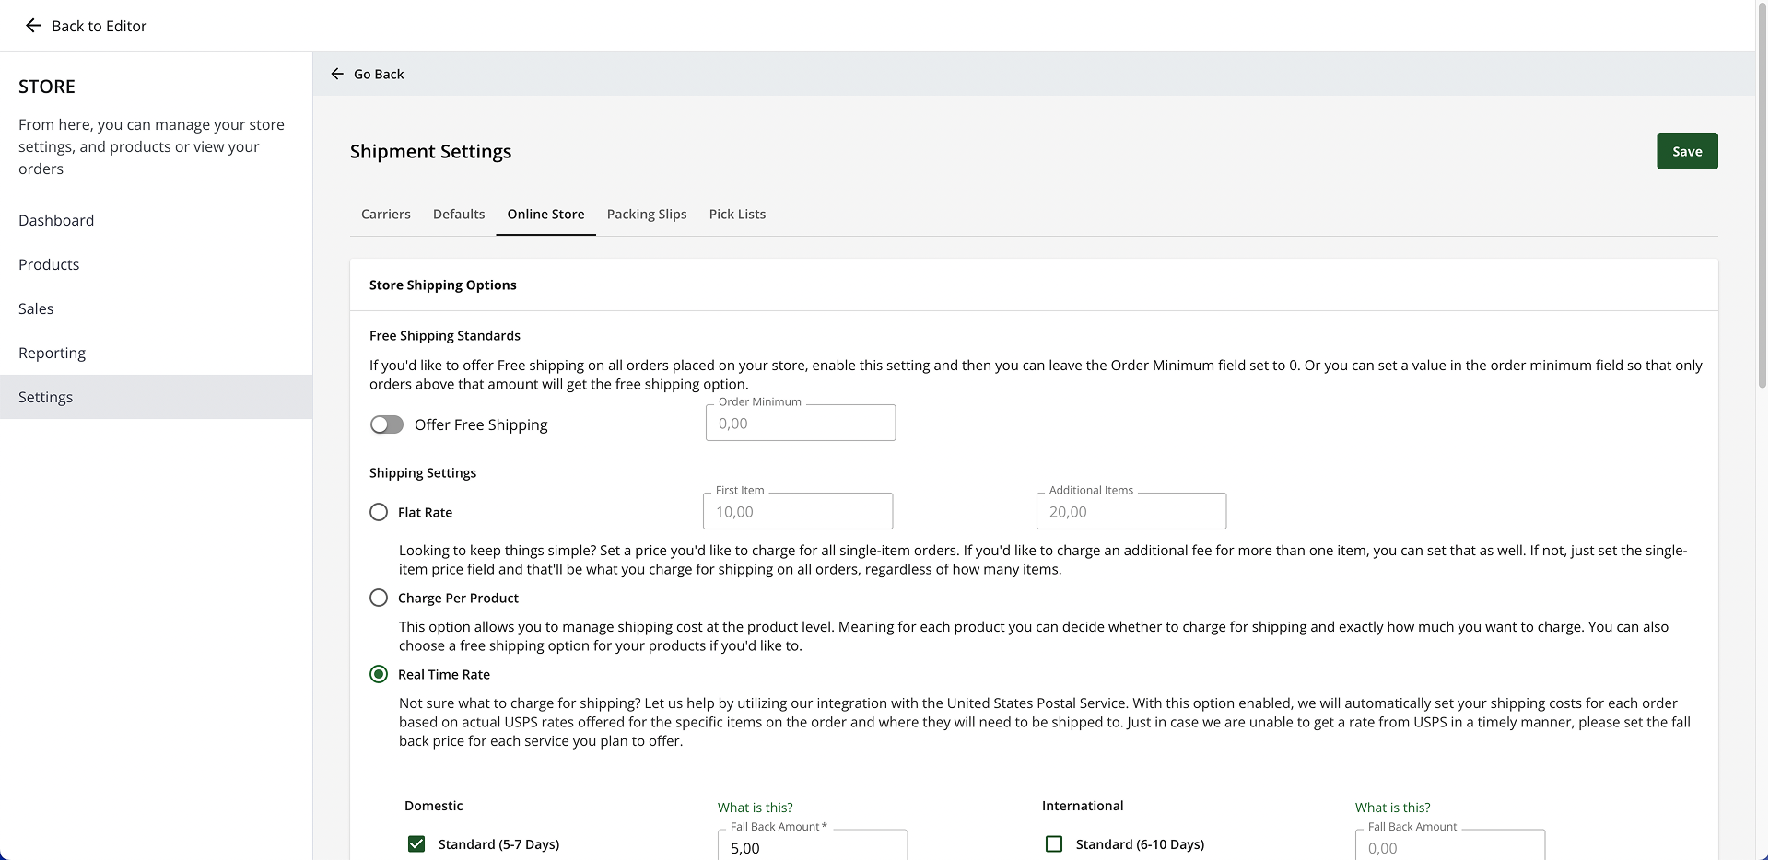Screen dimensions: 1769x860
Task: Open Sales in the store sidebar
Action: [156, 308]
